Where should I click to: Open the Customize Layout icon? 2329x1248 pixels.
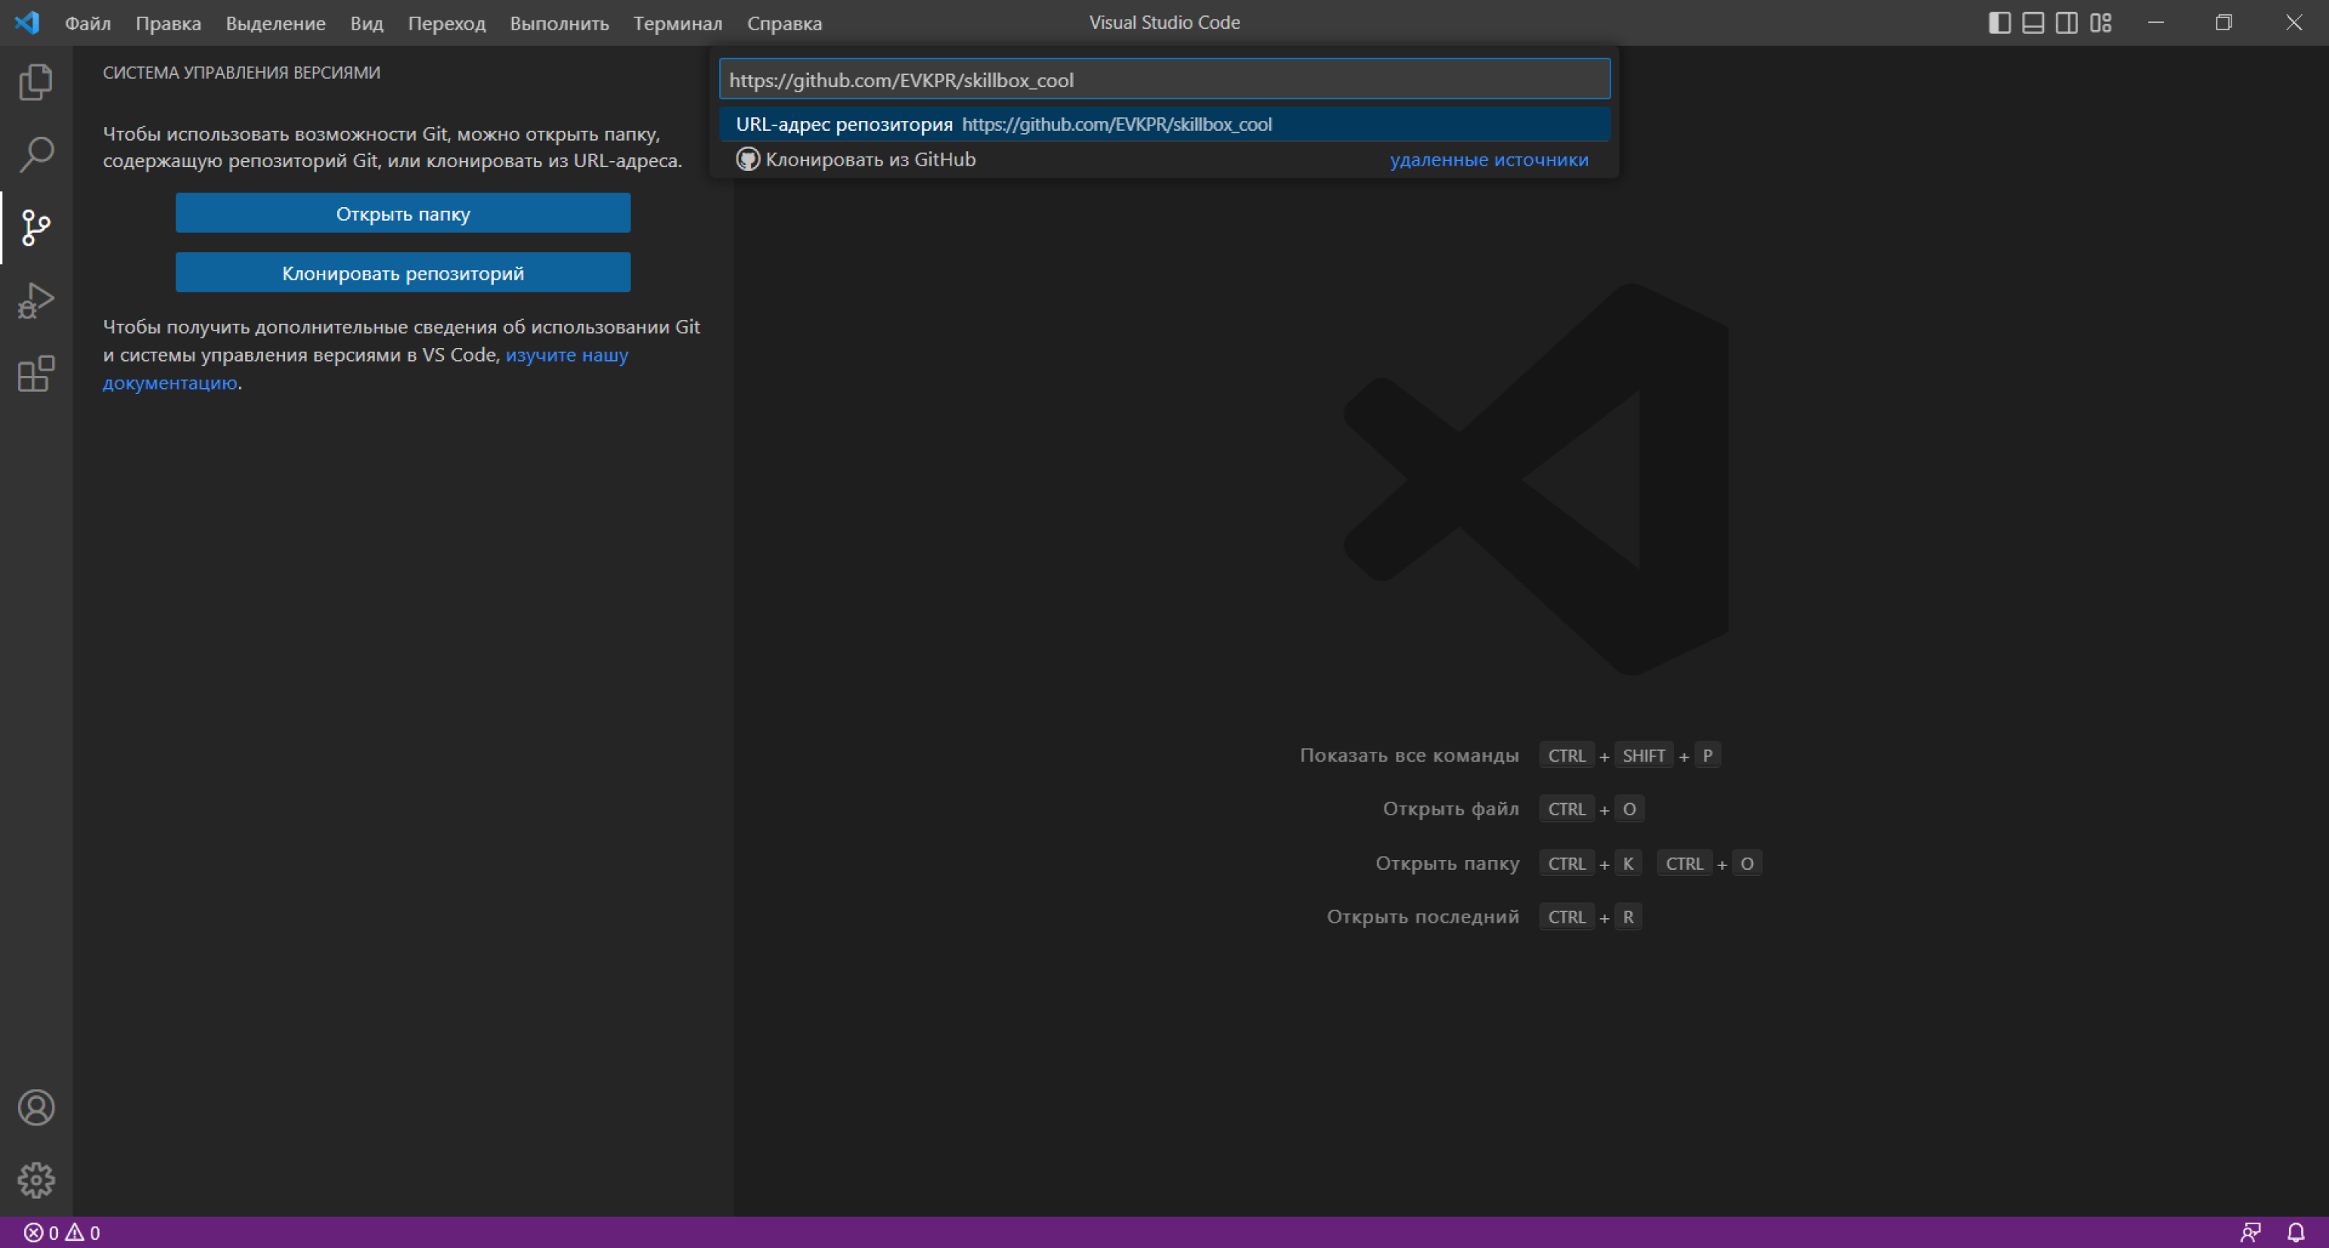coord(2101,23)
